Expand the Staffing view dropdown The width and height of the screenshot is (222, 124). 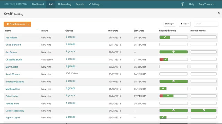[x=170, y=24]
